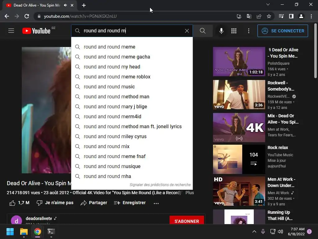Choose 'round and round mary j blige'

click(132, 106)
